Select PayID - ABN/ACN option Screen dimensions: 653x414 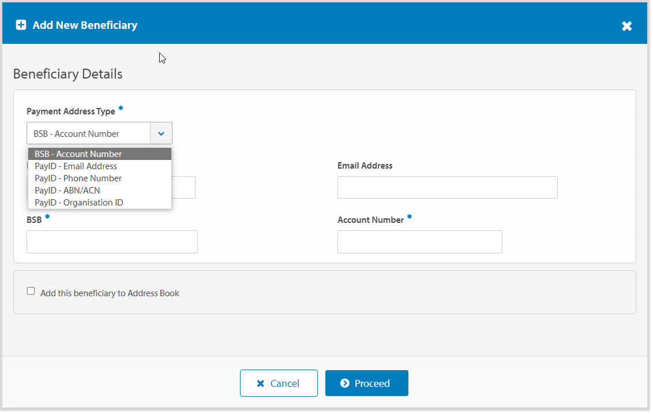(100, 190)
